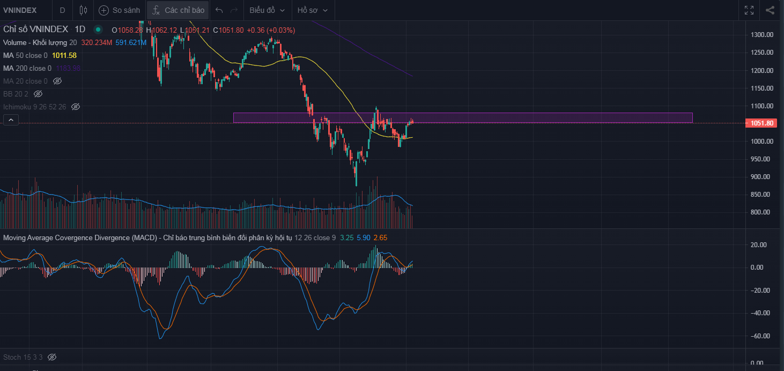Click the MACD line value 5.90
784x371 pixels.
pos(364,238)
